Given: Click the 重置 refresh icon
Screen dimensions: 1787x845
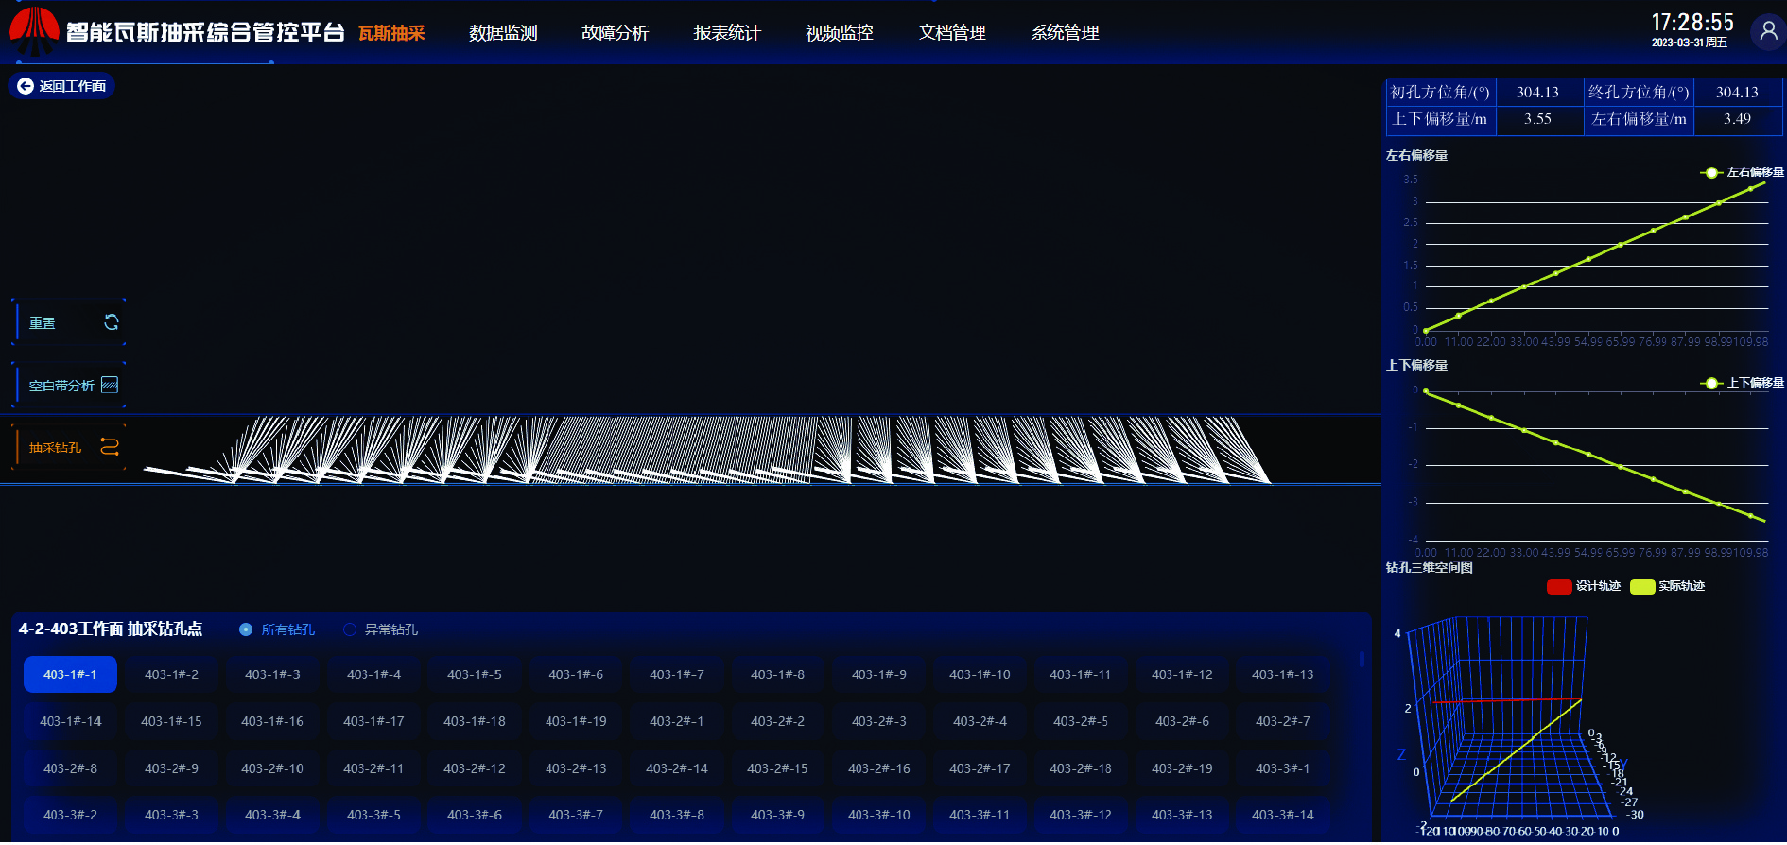Looking at the screenshot, I should [112, 322].
